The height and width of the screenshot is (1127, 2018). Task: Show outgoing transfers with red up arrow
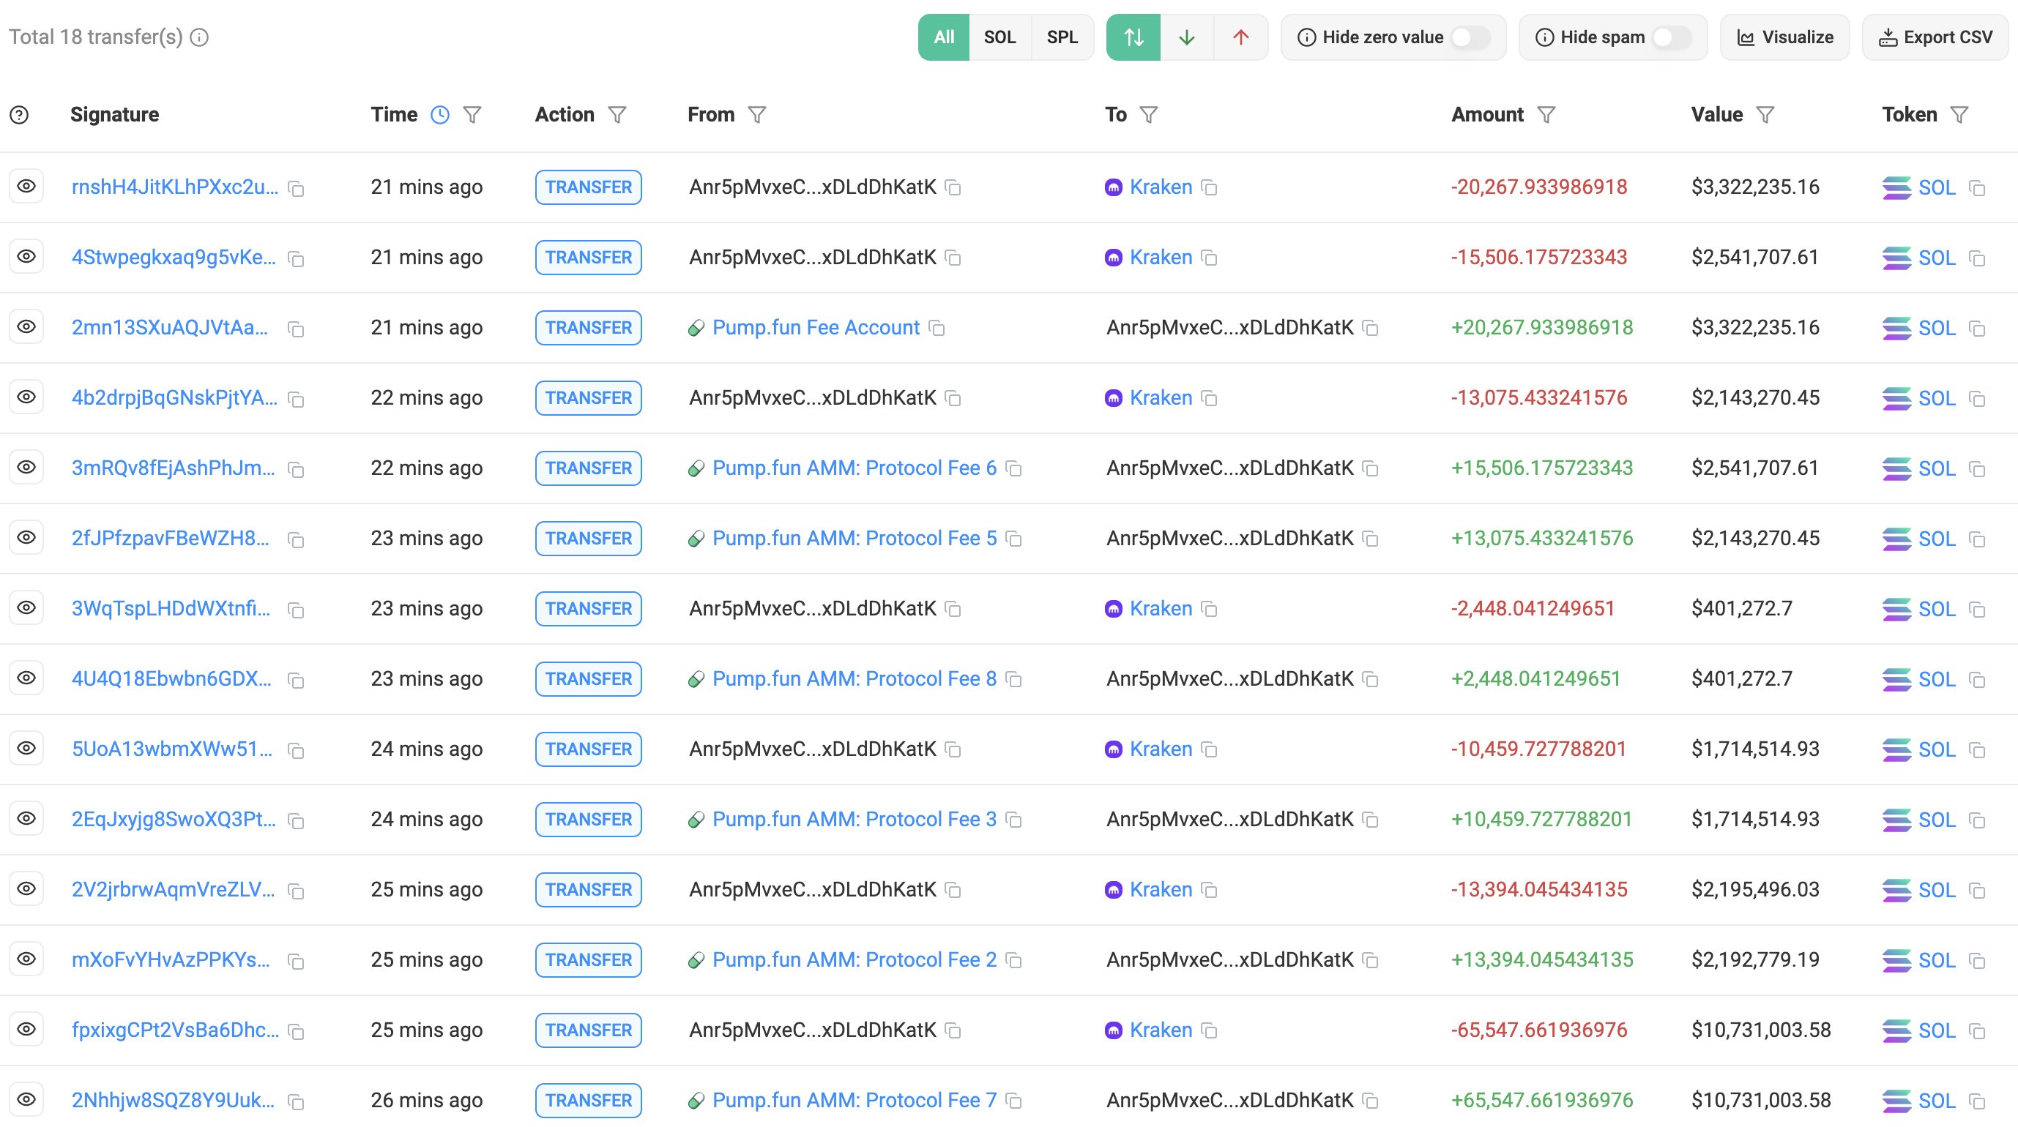(x=1241, y=37)
